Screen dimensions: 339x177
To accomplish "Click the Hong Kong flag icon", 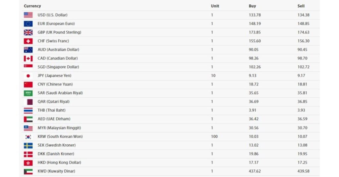I will (28, 163).
